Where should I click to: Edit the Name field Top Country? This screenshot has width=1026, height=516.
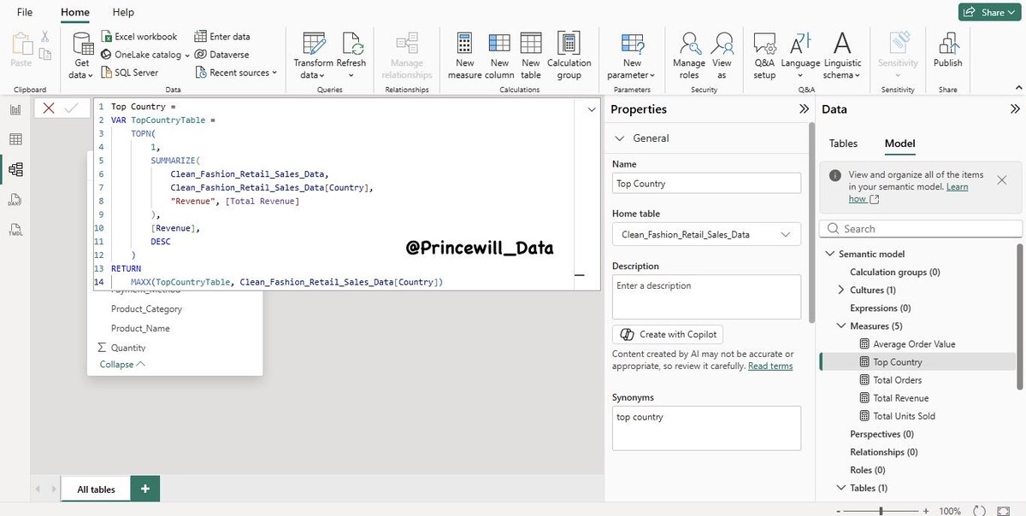coord(706,183)
